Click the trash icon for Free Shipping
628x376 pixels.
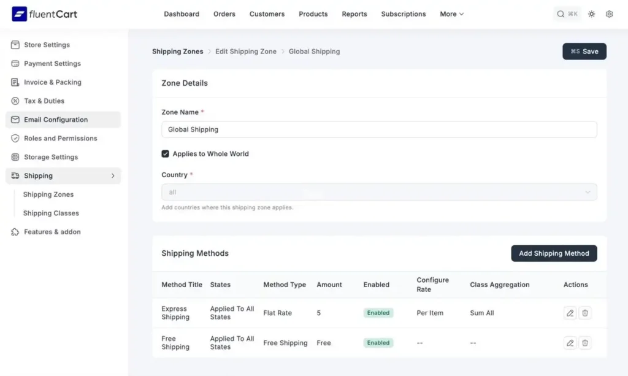click(x=585, y=343)
